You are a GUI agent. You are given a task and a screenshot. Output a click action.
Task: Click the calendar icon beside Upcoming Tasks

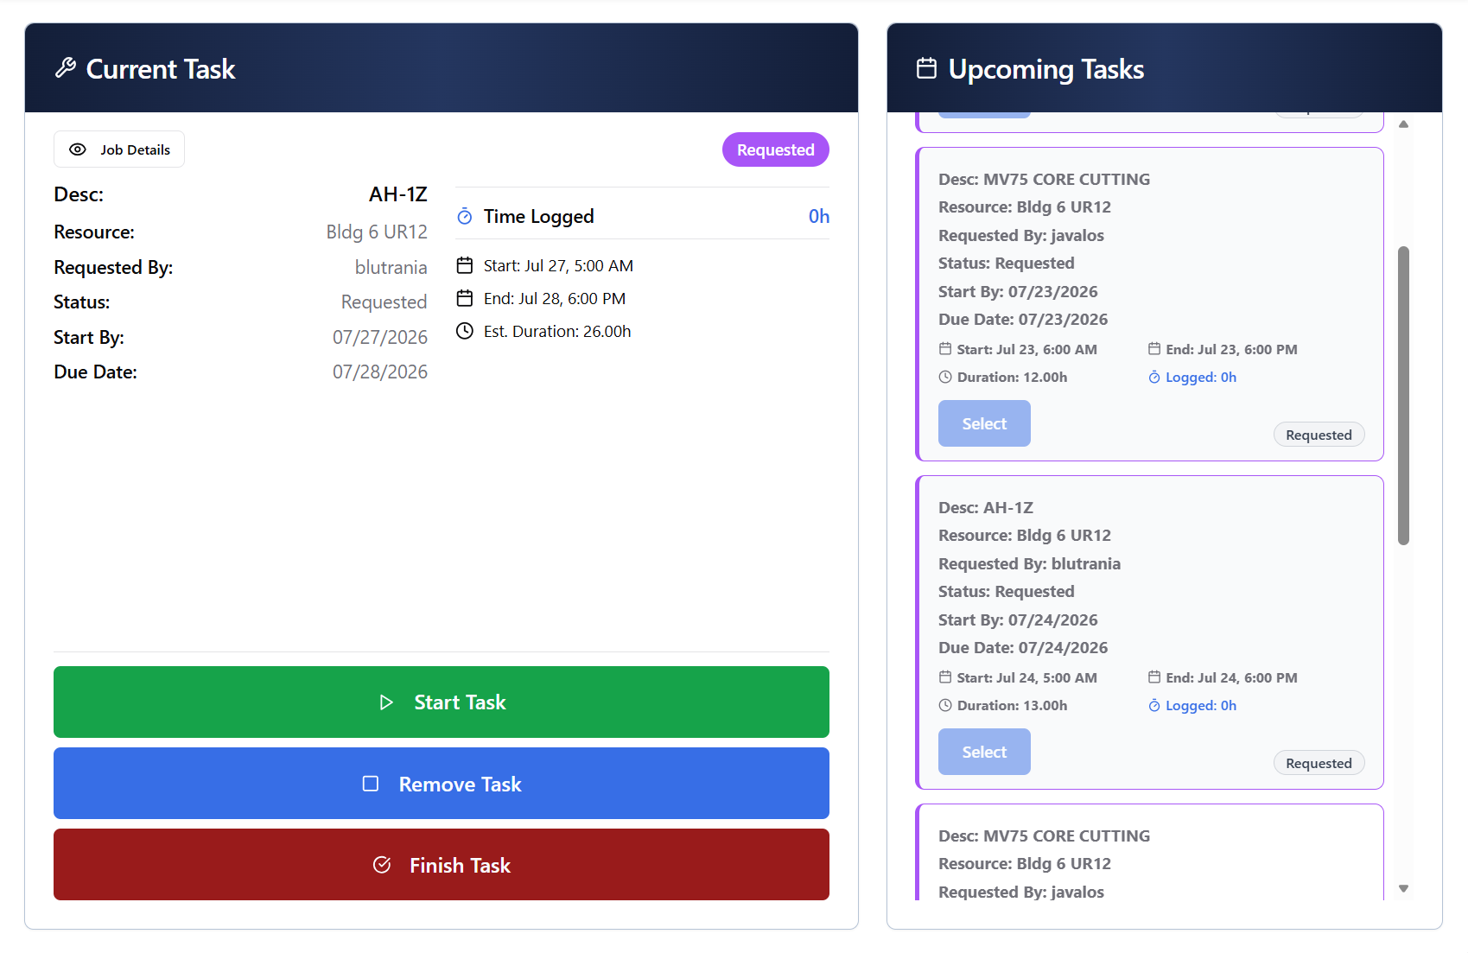[x=926, y=68]
